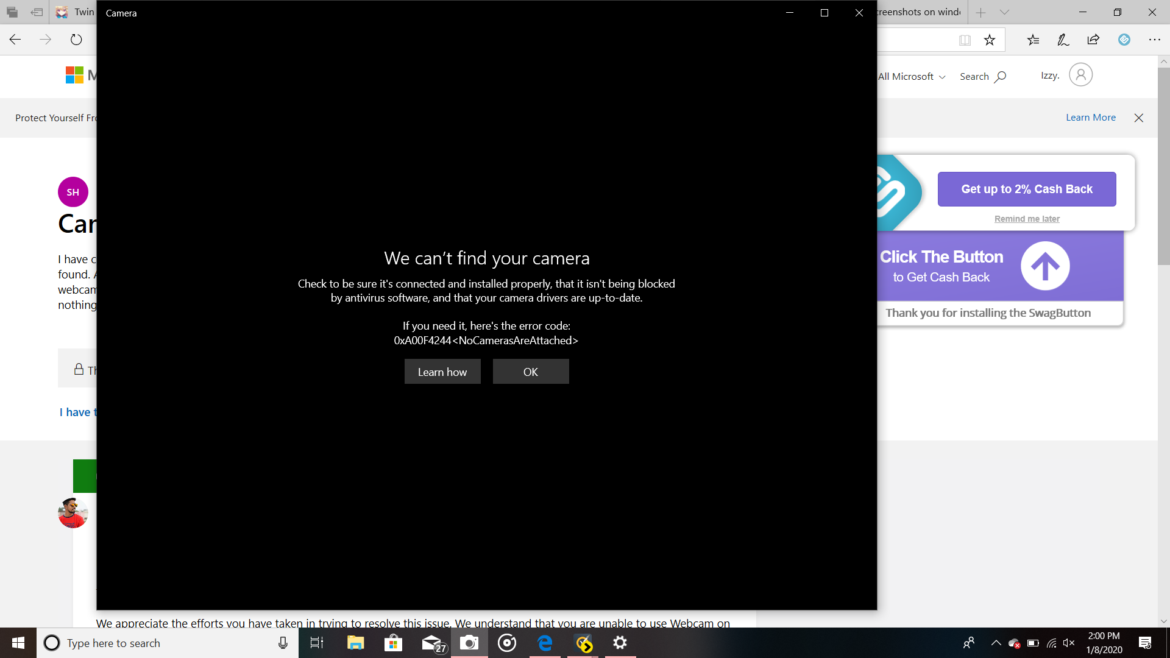Click the Learn More banner link
The image size is (1170, 658).
tap(1091, 118)
